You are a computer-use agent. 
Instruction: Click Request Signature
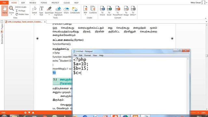tap(58, 11)
